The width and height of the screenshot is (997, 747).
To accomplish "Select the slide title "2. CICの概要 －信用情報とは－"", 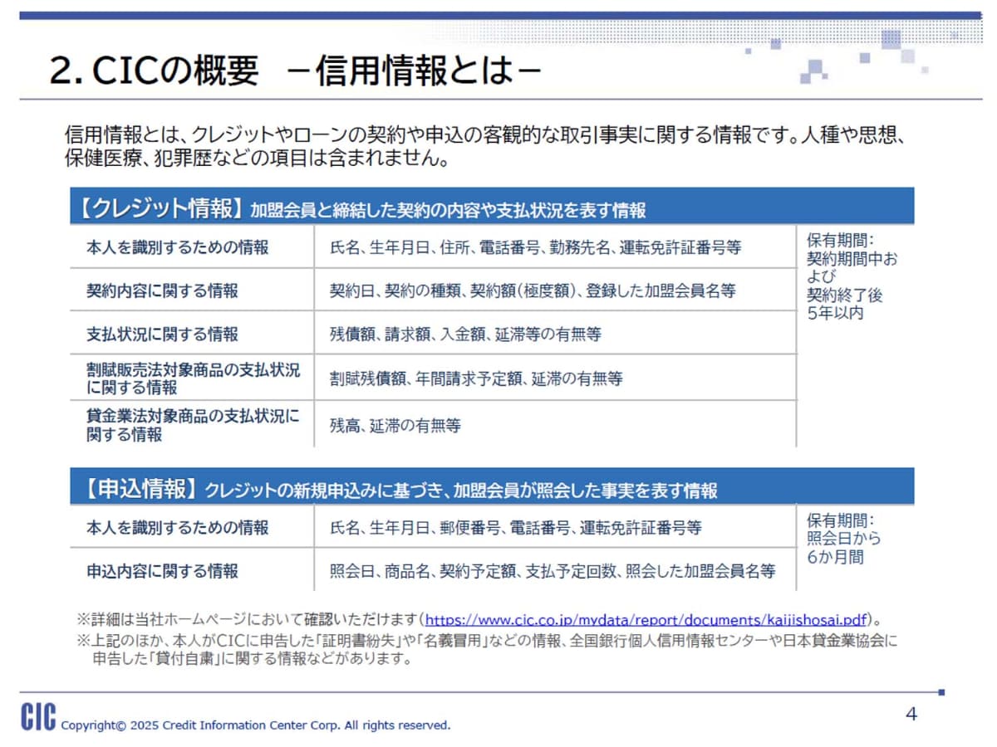I will tap(295, 71).
